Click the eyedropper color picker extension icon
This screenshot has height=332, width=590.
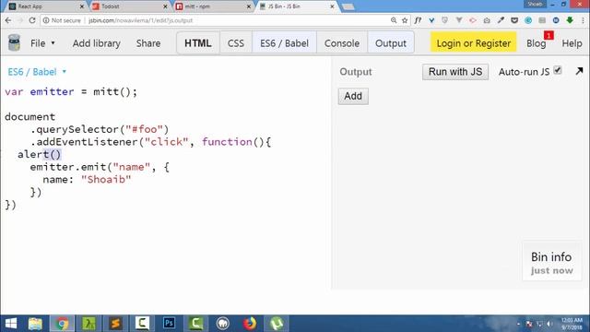(x=501, y=20)
